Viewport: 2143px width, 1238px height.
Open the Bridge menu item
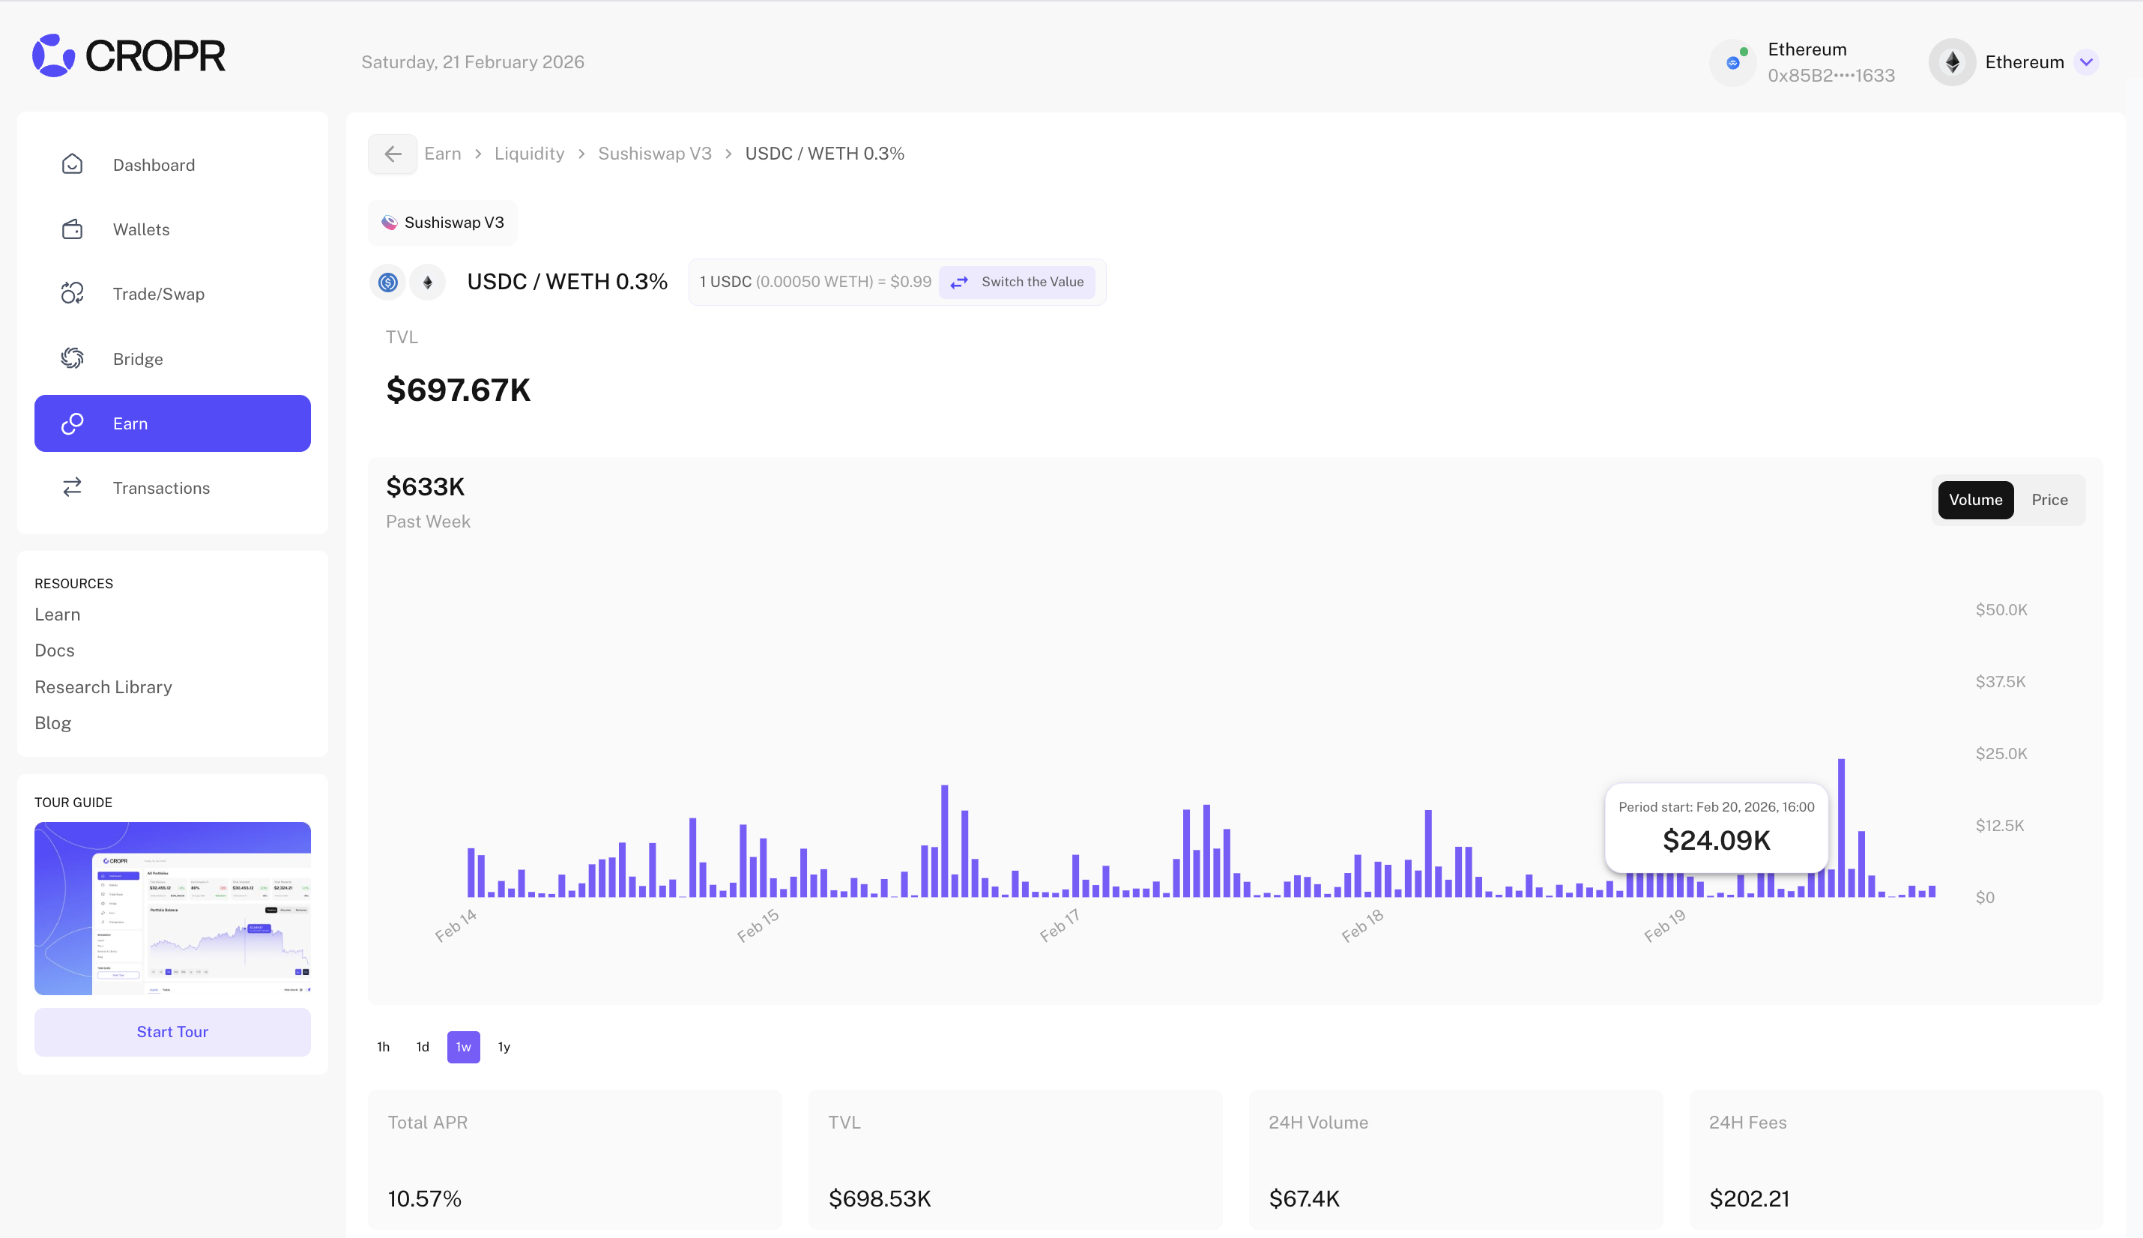pyautogui.click(x=172, y=359)
